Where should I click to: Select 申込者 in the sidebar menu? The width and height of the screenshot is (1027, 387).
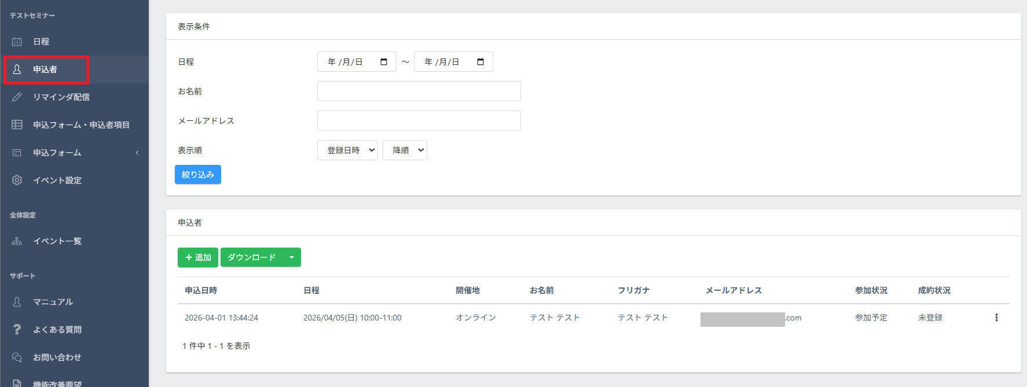coord(45,69)
